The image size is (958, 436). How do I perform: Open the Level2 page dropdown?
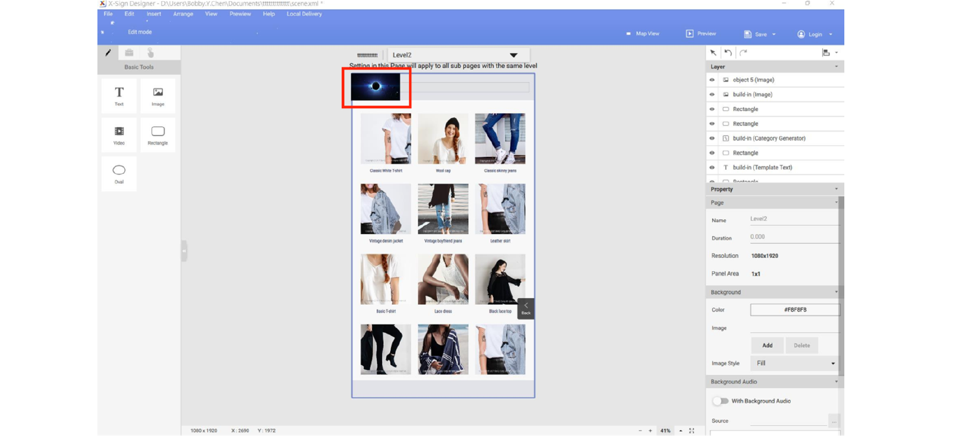[x=513, y=55]
